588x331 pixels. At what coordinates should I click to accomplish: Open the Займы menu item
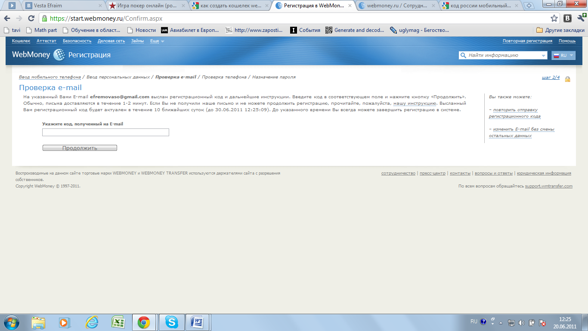point(137,41)
